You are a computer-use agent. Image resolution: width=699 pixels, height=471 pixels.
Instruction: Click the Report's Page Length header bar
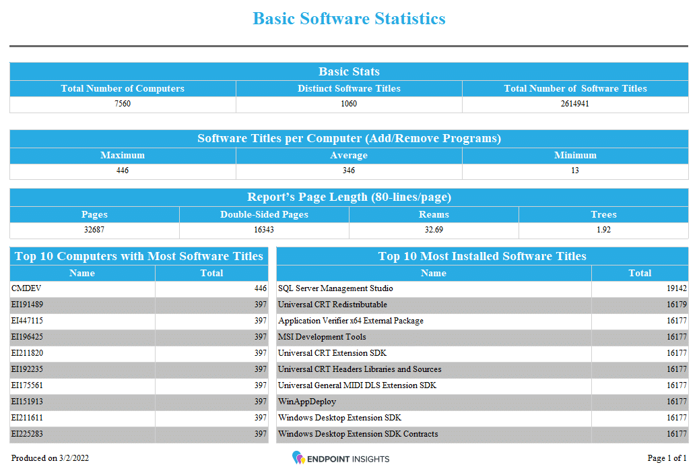[349, 197]
